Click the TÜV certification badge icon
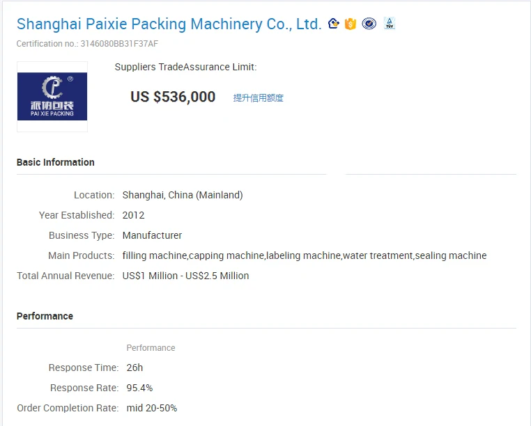This screenshot has height=426, width=531. point(390,24)
